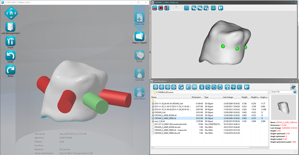Refresh the Lab3DExplorer file list
Viewport: 299px width, 155px height.
[181, 87]
